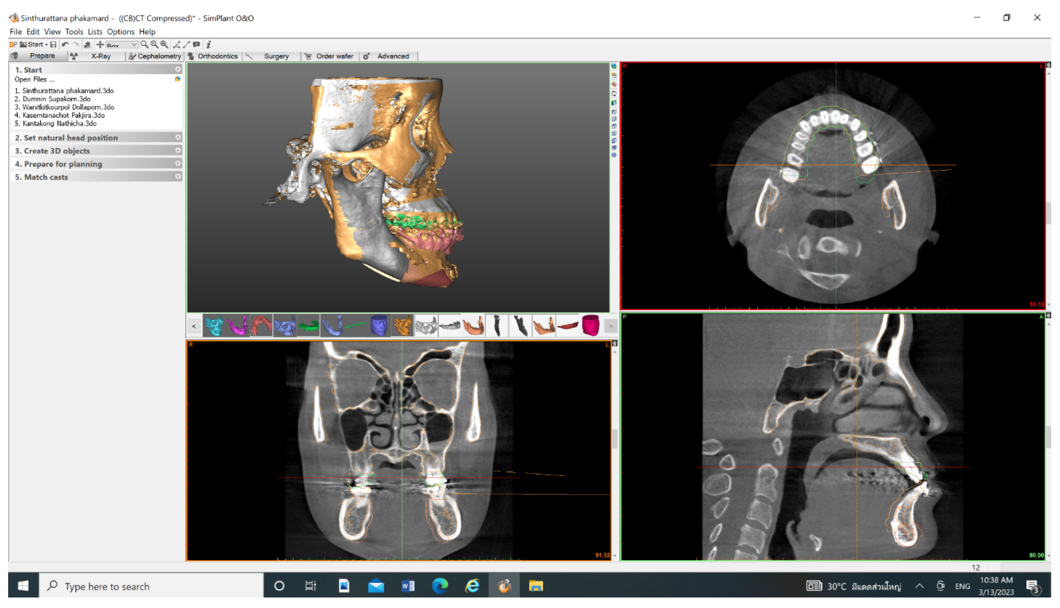This screenshot has width=1060, height=608.
Task: Toggle the green teeth arch object thumbnail
Action: coord(308,326)
